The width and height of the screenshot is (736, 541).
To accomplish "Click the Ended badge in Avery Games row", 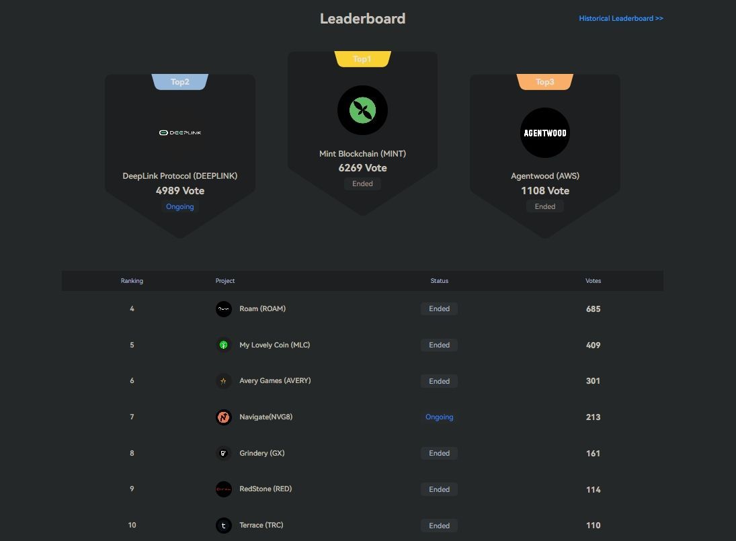I will 440,381.
